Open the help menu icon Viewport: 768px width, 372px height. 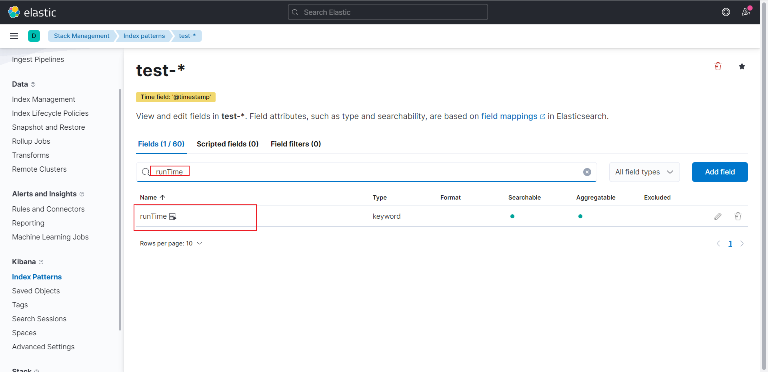pos(726,12)
